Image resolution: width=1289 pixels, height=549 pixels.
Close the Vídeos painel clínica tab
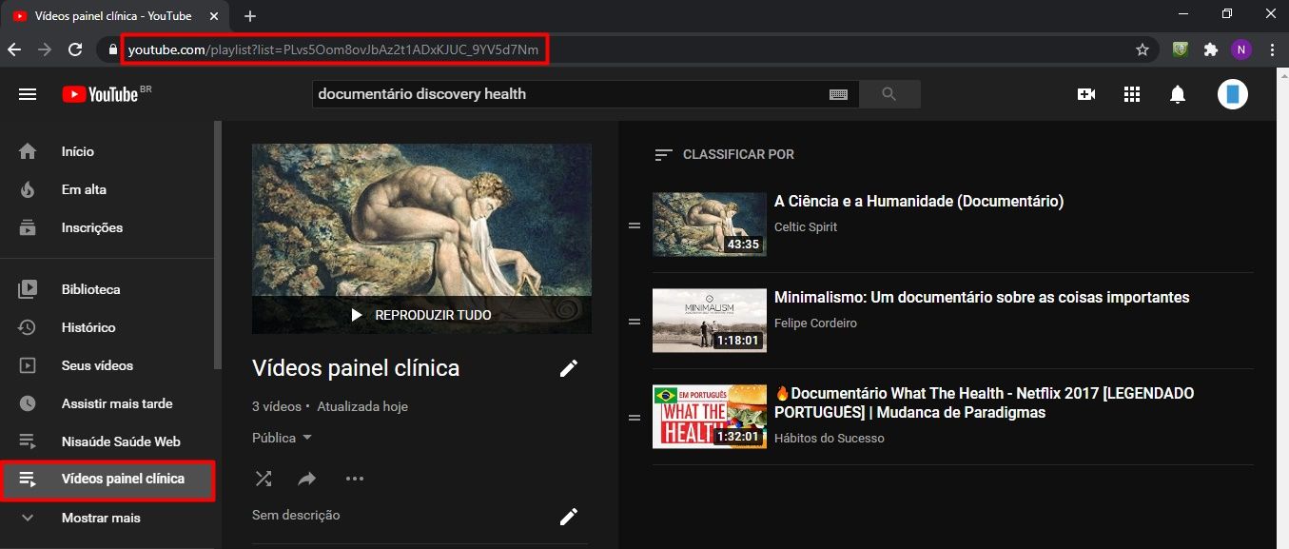click(212, 16)
